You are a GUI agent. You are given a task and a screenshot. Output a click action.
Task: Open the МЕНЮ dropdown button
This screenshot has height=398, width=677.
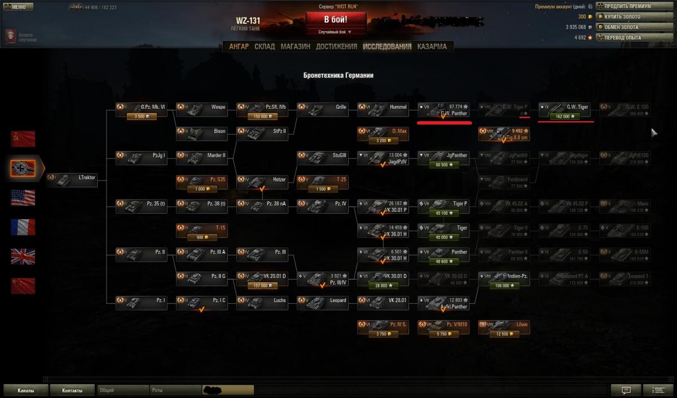coord(17,7)
